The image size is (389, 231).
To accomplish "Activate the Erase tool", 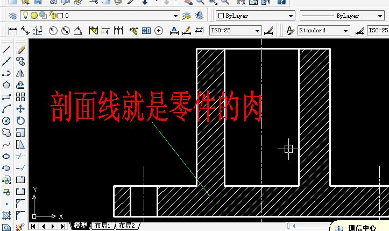I will click(20, 50).
